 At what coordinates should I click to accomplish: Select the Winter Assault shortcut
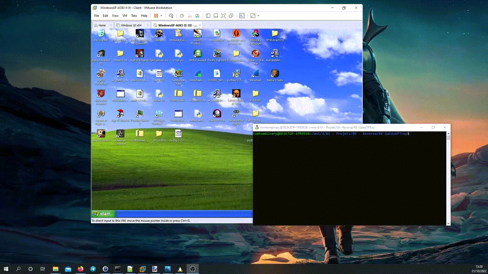click(198, 56)
